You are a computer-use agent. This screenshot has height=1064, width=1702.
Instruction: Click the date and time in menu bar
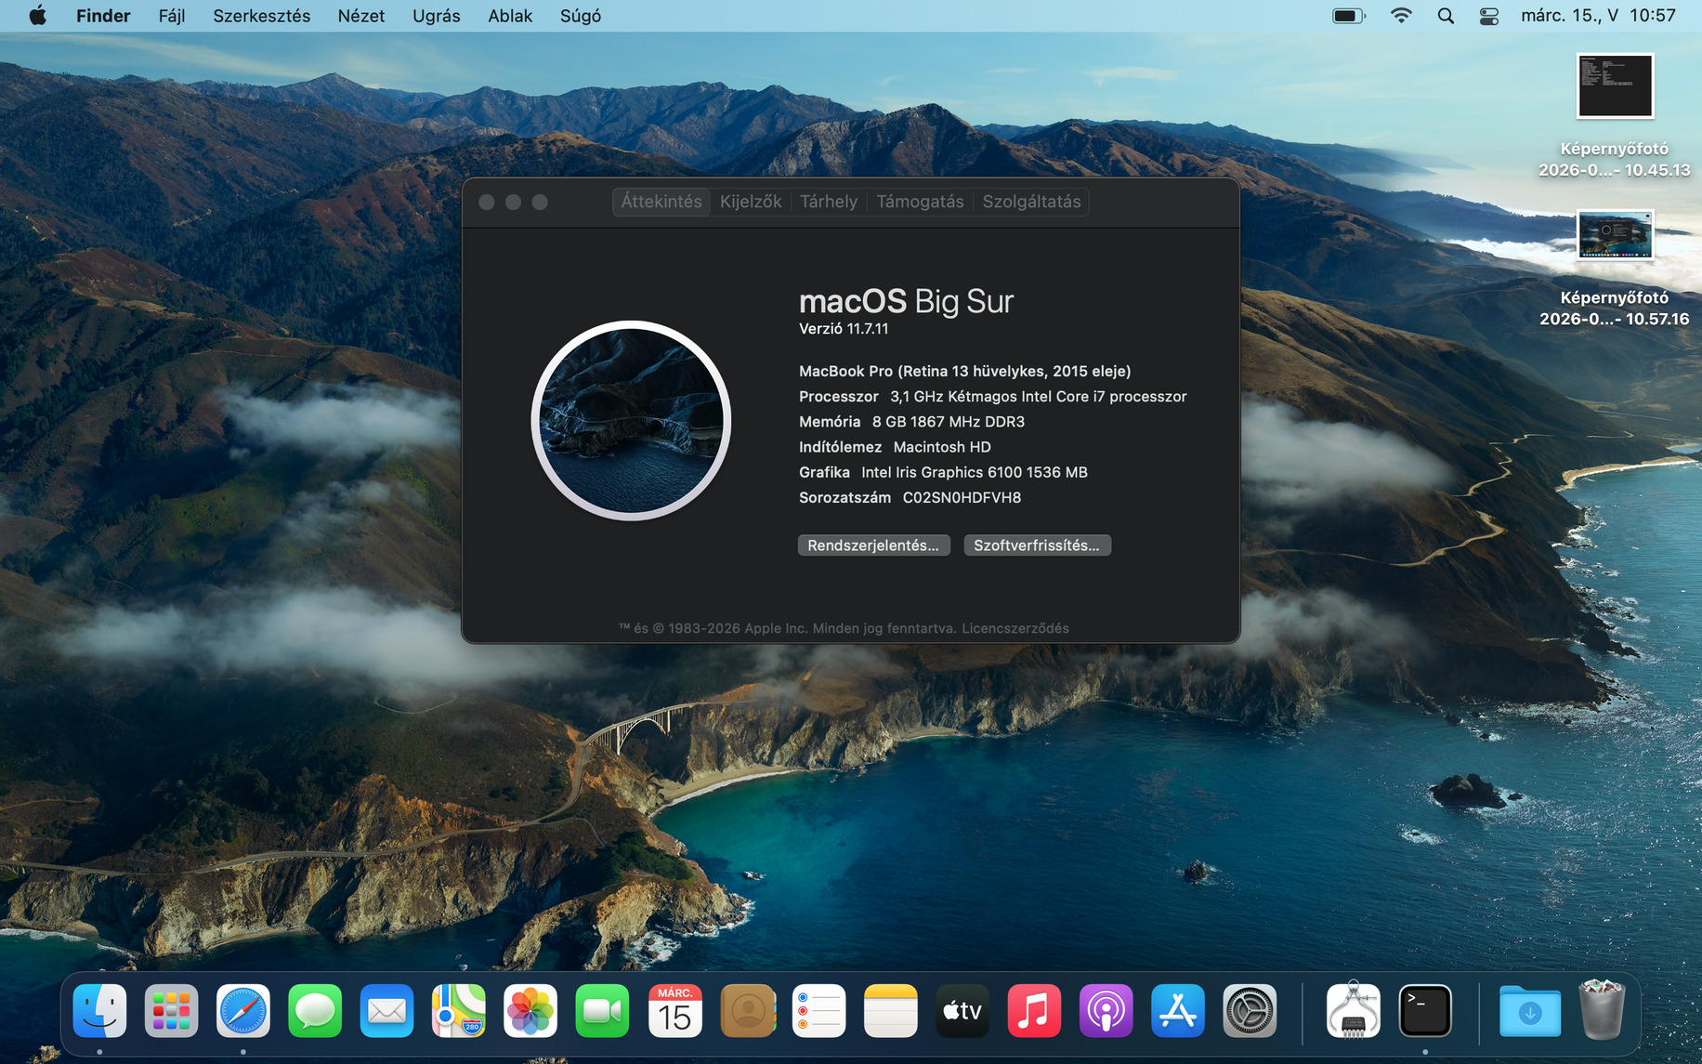pyautogui.click(x=1598, y=16)
